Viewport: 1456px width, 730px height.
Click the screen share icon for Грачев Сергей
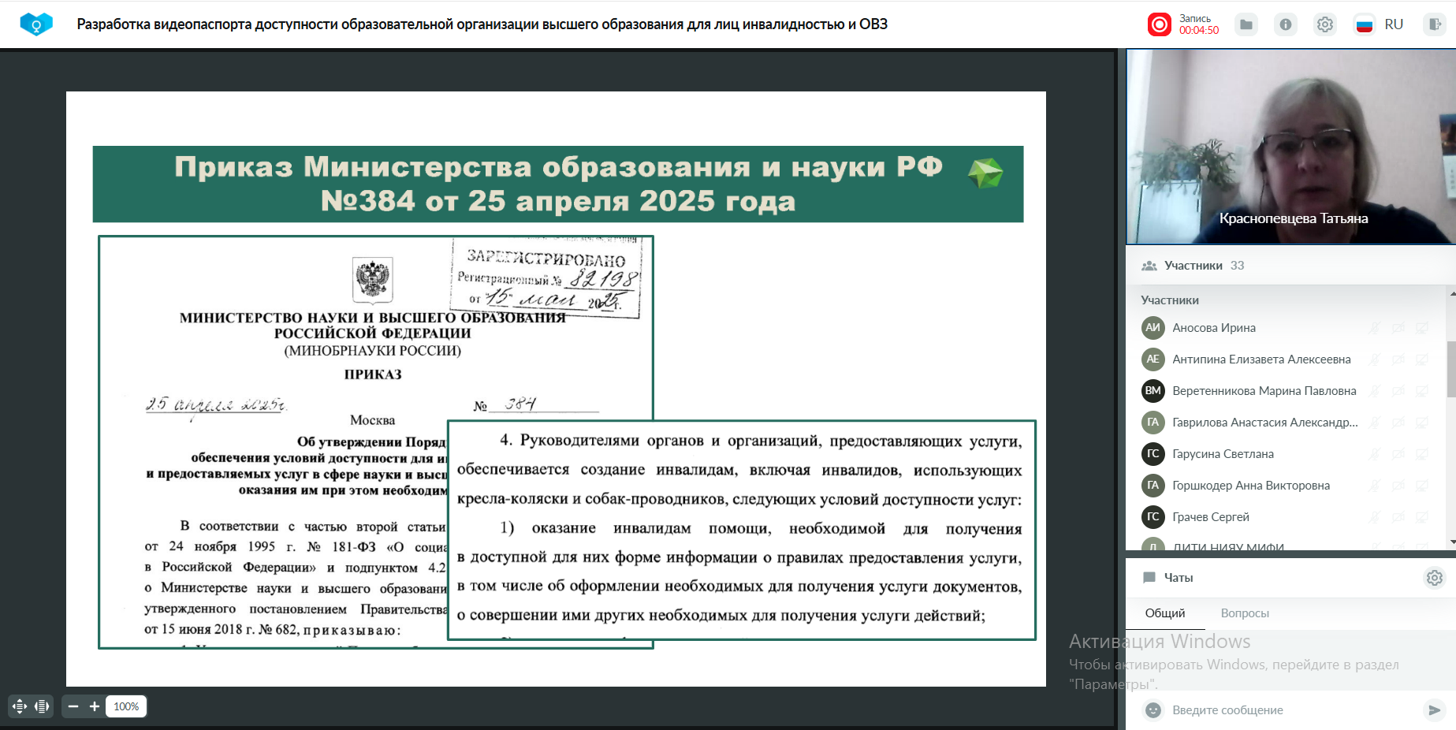click(1422, 517)
